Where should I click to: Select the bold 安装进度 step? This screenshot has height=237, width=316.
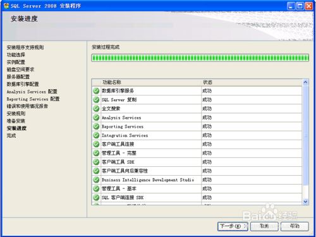click(x=16, y=128)
